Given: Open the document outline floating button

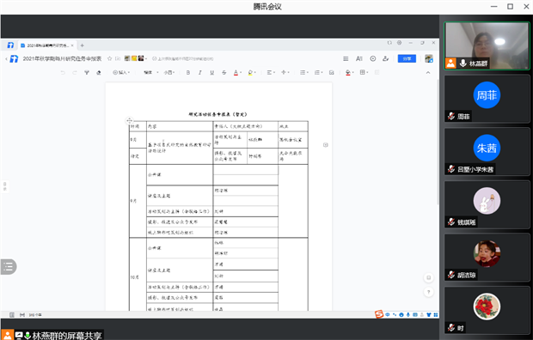Looking at the screenshot, I should coord(8,267).
